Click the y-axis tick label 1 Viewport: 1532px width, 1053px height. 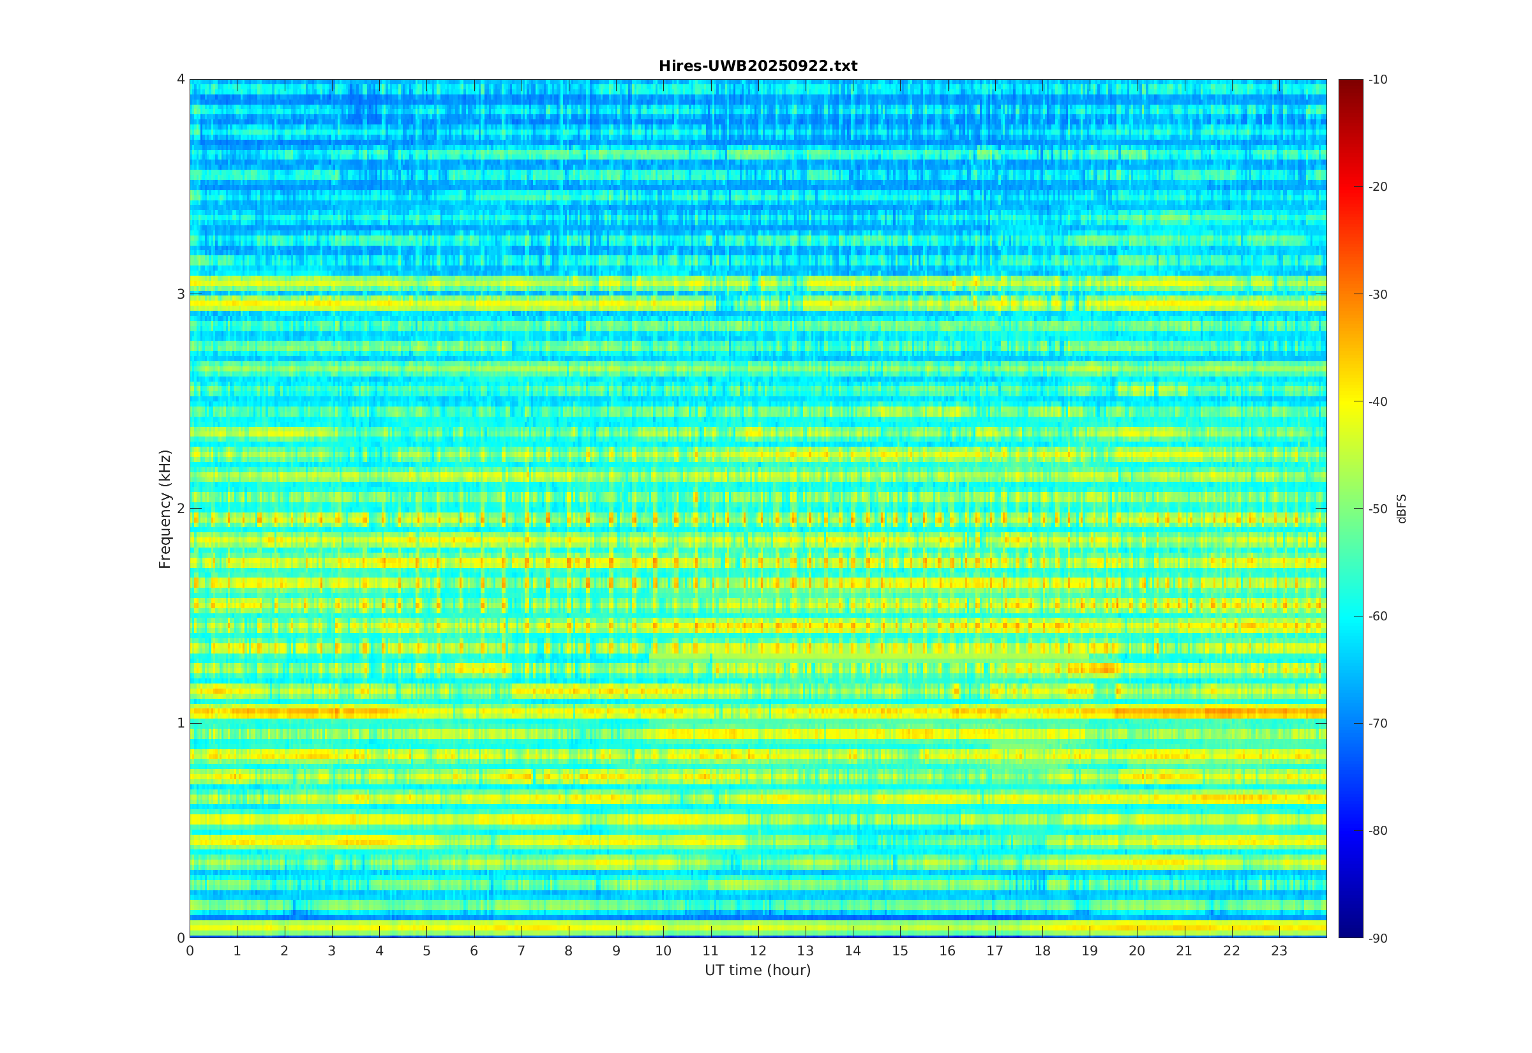pos(180,723)
